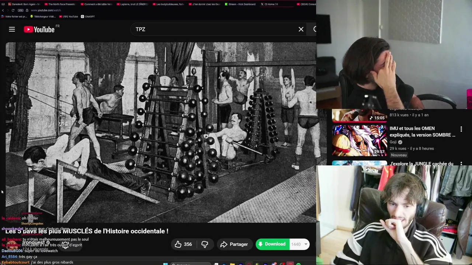This screenshot has width=472, height=265.
Task: Open the Téléchargeur Vidé... bookmark
Action: (x=43, y=17)
